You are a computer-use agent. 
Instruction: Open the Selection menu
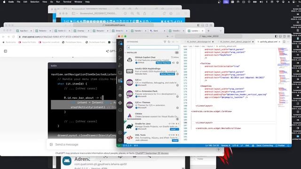coord(35,2)
